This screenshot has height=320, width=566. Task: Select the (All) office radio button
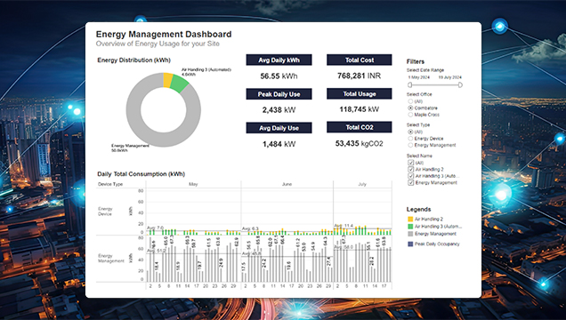click(410, 101)
